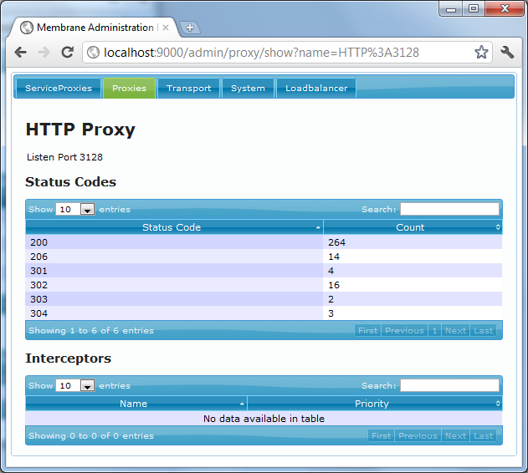Click the HTTP Proxy heading
Viewport: 528px width, 473px height.
[x=80, y=130]
